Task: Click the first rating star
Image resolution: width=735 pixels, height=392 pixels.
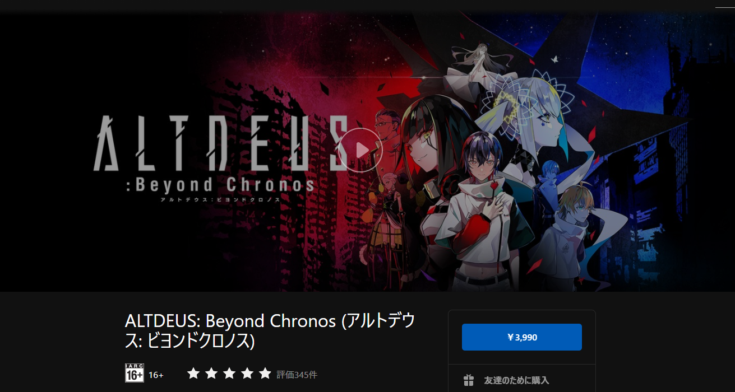Action: (193, 374)
